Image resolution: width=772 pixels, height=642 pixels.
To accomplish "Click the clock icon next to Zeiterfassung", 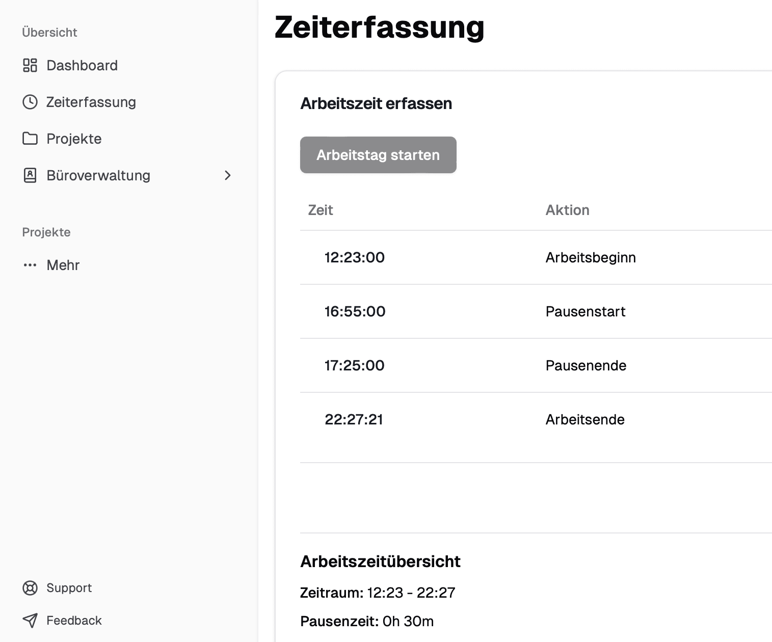I will (x=30, y=102).
